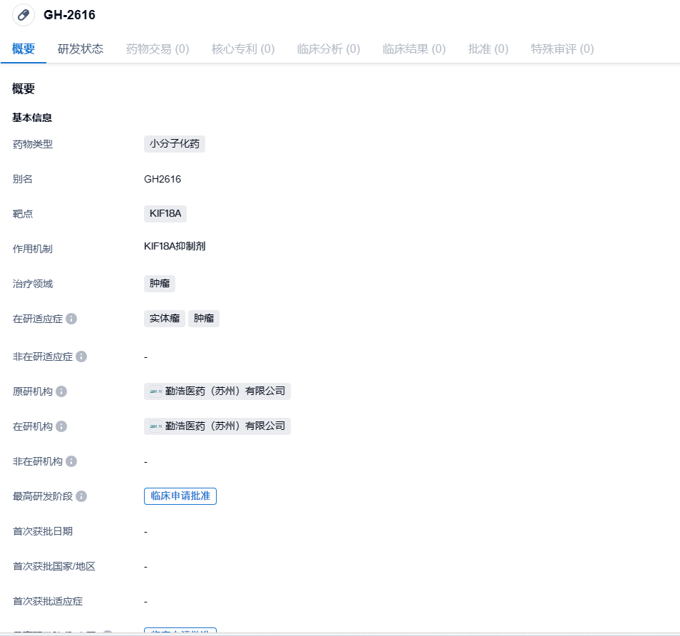Click info icon beside 在研机构 label
The width and height of the screenshot is (680, 636).
pos(61,426)
